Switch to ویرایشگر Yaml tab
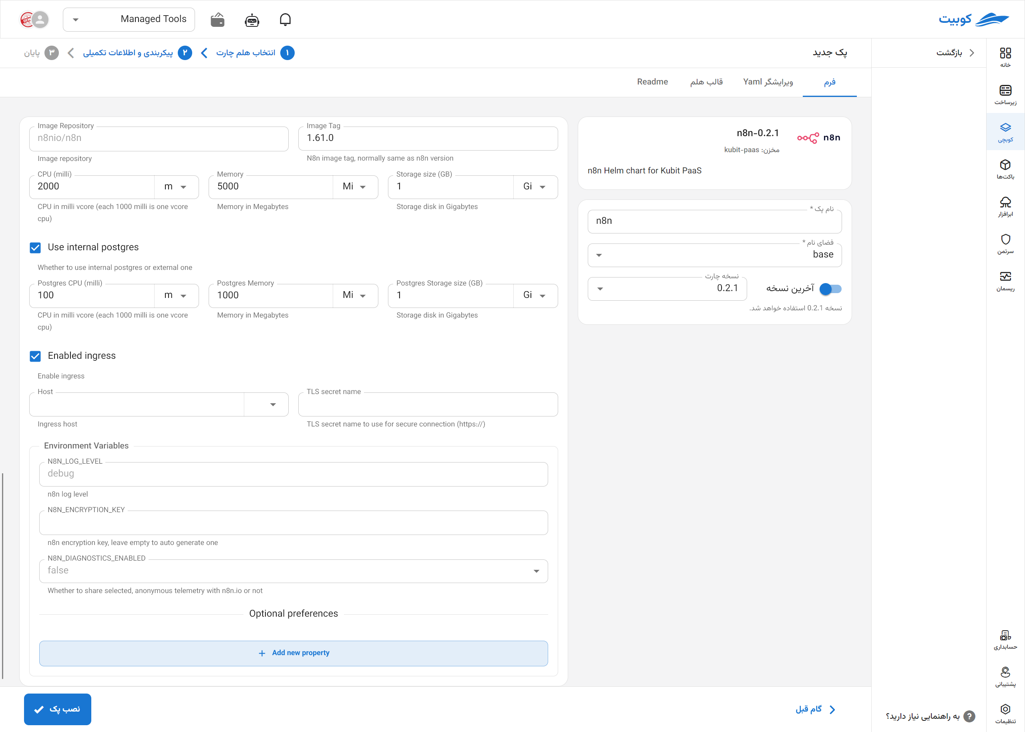Viewport: 1025px width, 732px height. point(768,82)
